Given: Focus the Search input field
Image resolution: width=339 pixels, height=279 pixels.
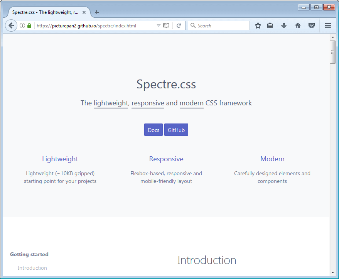Looking at the screenshot, I should [x=222, y=25].
